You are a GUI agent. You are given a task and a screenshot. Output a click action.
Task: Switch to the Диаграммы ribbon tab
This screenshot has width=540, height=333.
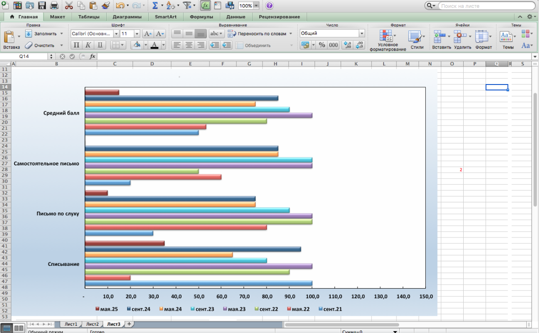[x=128, y=17]
